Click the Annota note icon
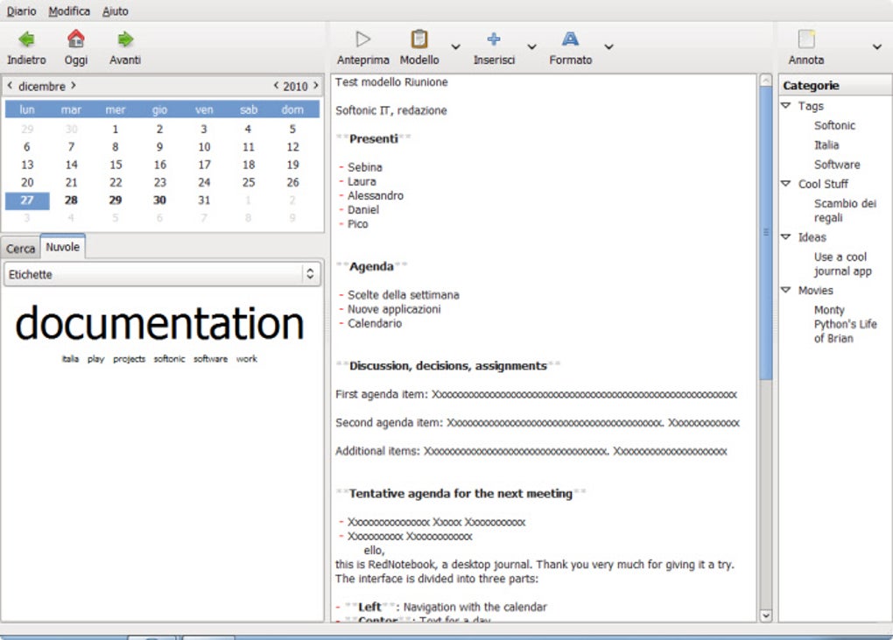The width and height of the screenshot is (893, 640). (805, 39)
